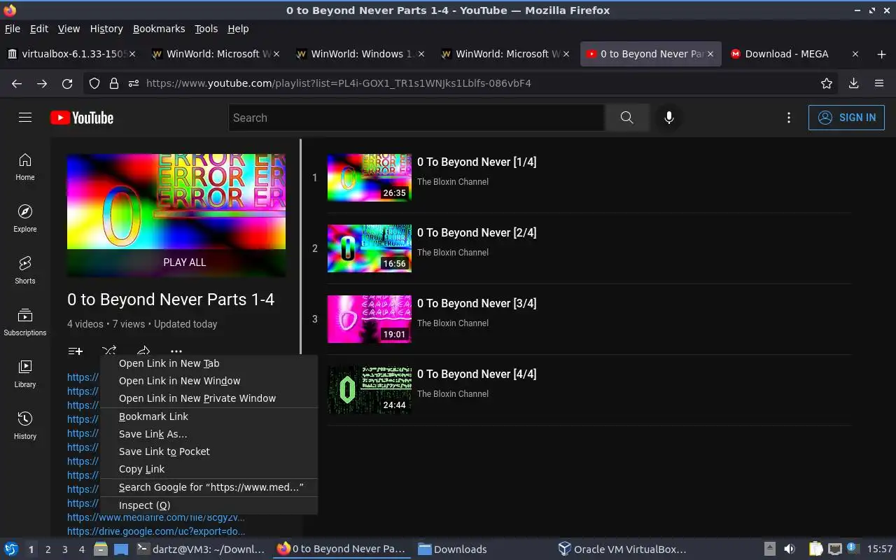Click the 26:35 video thumbnail
Image resolution: width=896 pixels, height=560 pixels.
coord(370,178)
